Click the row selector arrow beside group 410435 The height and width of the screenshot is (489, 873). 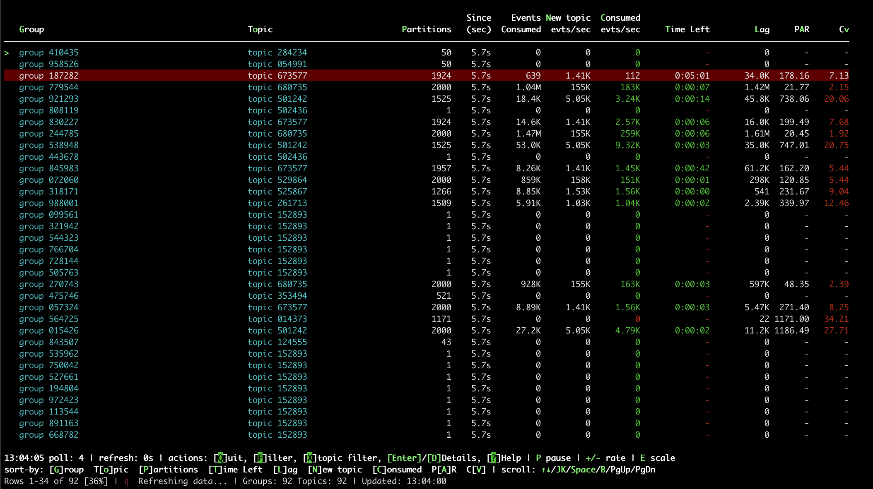click(7, 53)
